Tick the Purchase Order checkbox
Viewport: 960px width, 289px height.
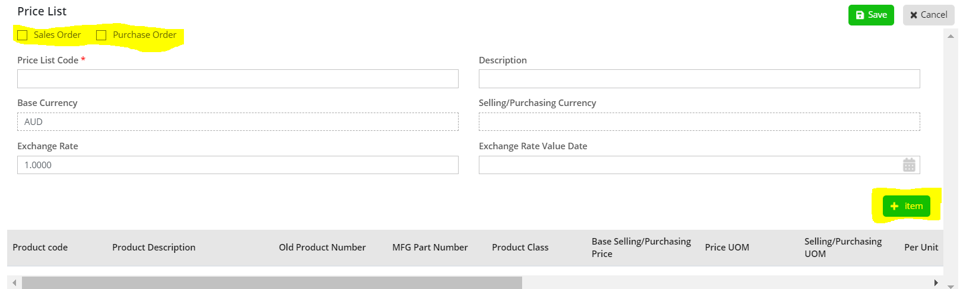101,36
